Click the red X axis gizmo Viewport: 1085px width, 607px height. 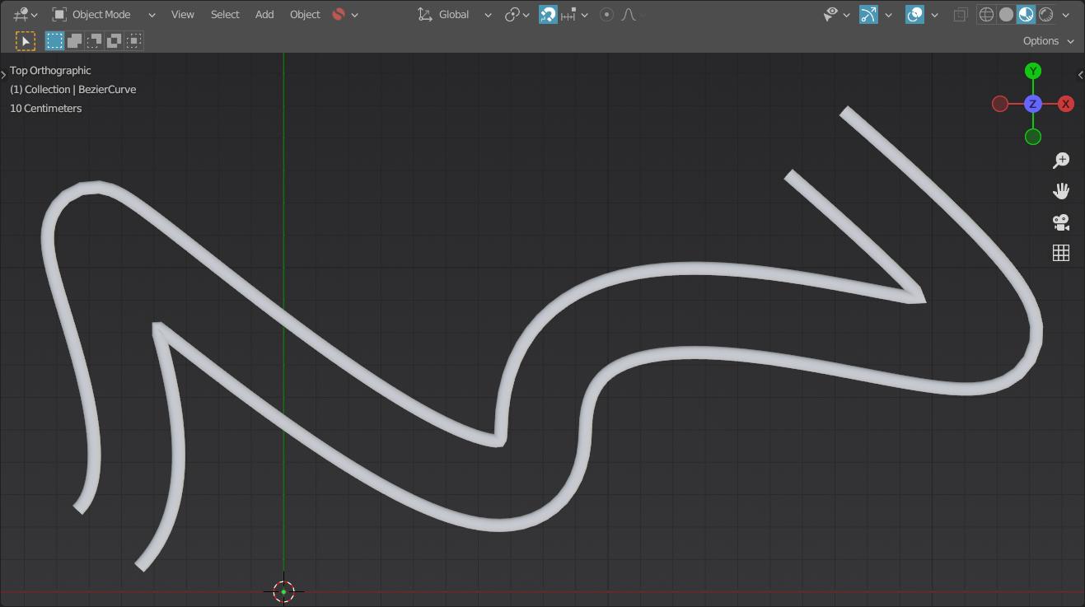point(1065,104)
